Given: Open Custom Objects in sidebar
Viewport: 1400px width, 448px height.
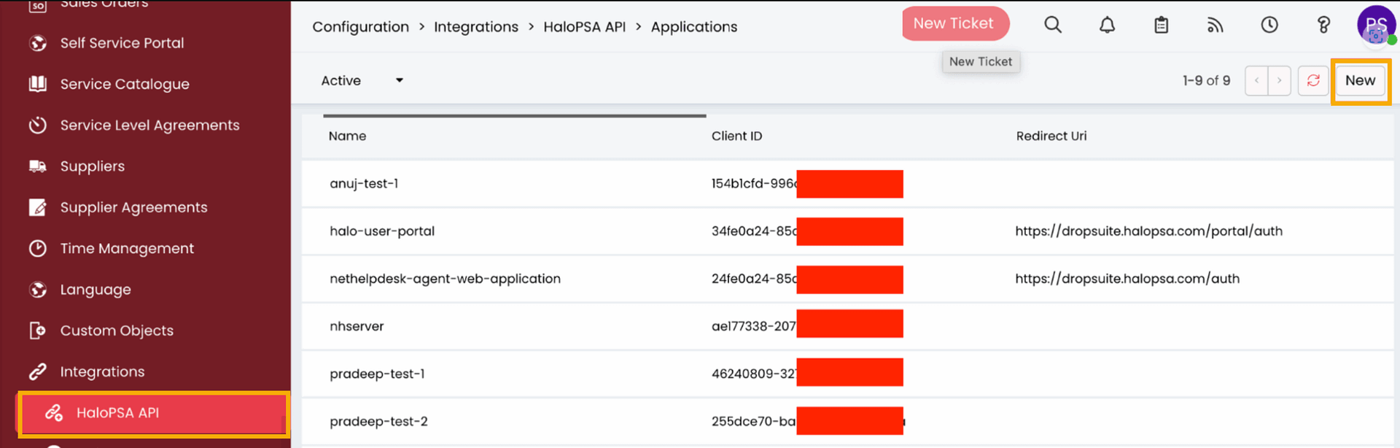Looking at the screenshot, I should click(x=117, y=331).
